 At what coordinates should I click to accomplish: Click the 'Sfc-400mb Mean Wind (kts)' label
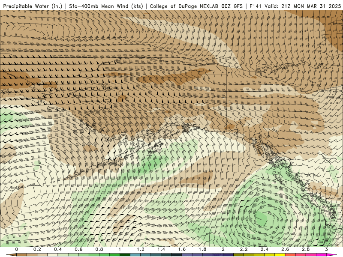pos(106,6)
